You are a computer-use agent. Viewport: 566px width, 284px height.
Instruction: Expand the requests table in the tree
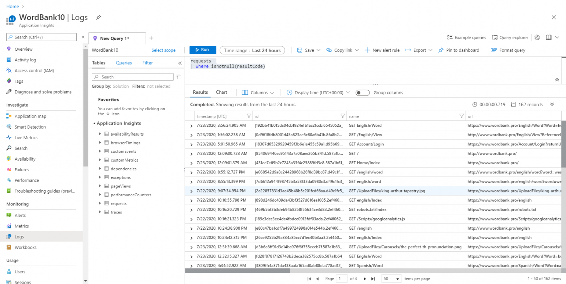tap(100, 203)
